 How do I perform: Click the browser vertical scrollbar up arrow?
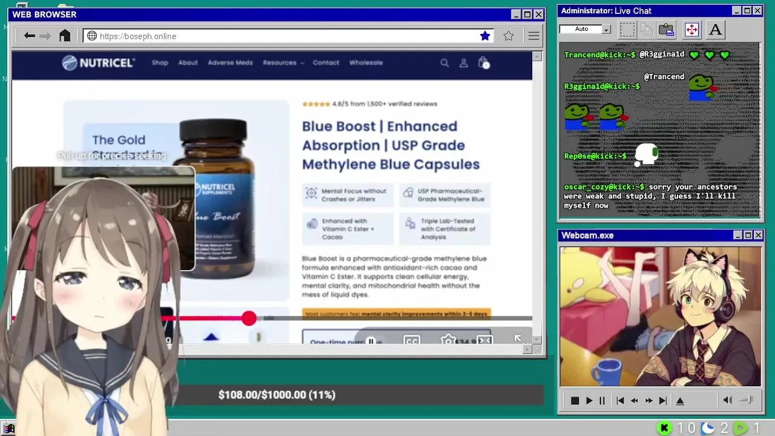coord(537,57)
